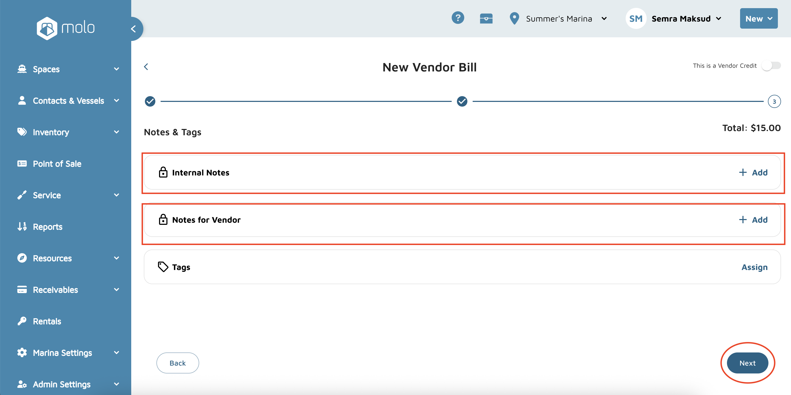This screenshot has width=791, height=395.
Task: Open Point of Sale in sidebar
Action: (57, 164)
